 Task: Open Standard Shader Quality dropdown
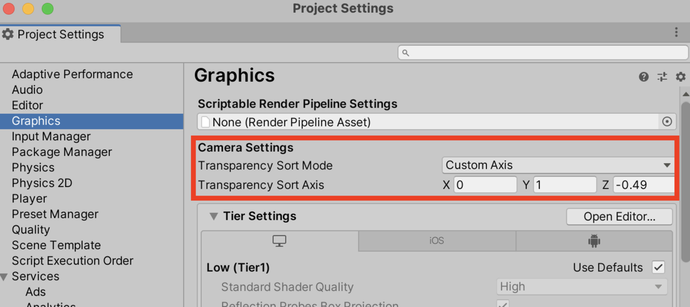[581, 286]
